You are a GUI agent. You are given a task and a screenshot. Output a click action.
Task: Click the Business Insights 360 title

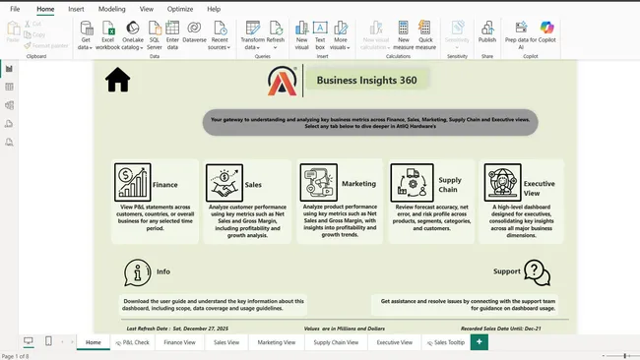point(366,80)
